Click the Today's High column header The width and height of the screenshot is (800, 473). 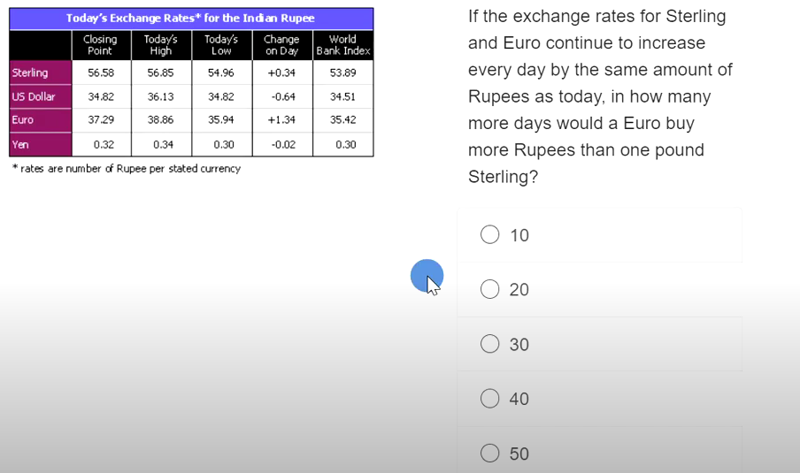tap(161, 45)
